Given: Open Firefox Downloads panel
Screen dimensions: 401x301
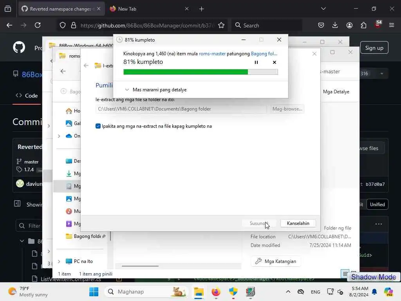Looking at the screenshot, I should pos(335,25).
